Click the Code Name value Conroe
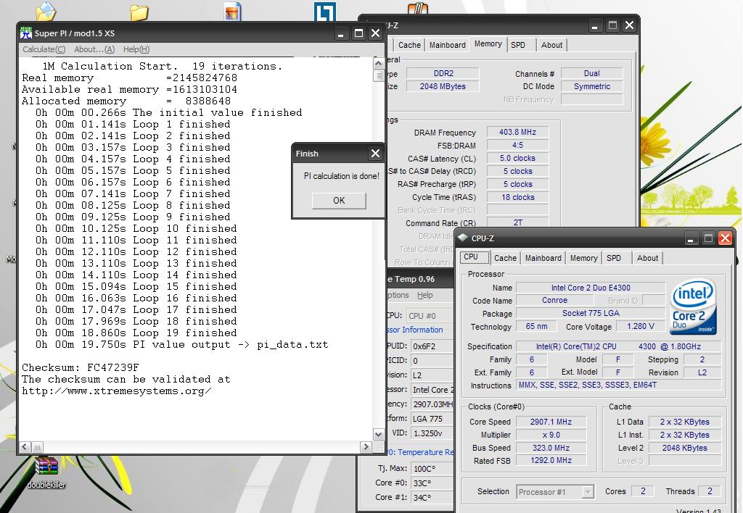The width and height of the screenshot is (743, 513). (554, 300)
